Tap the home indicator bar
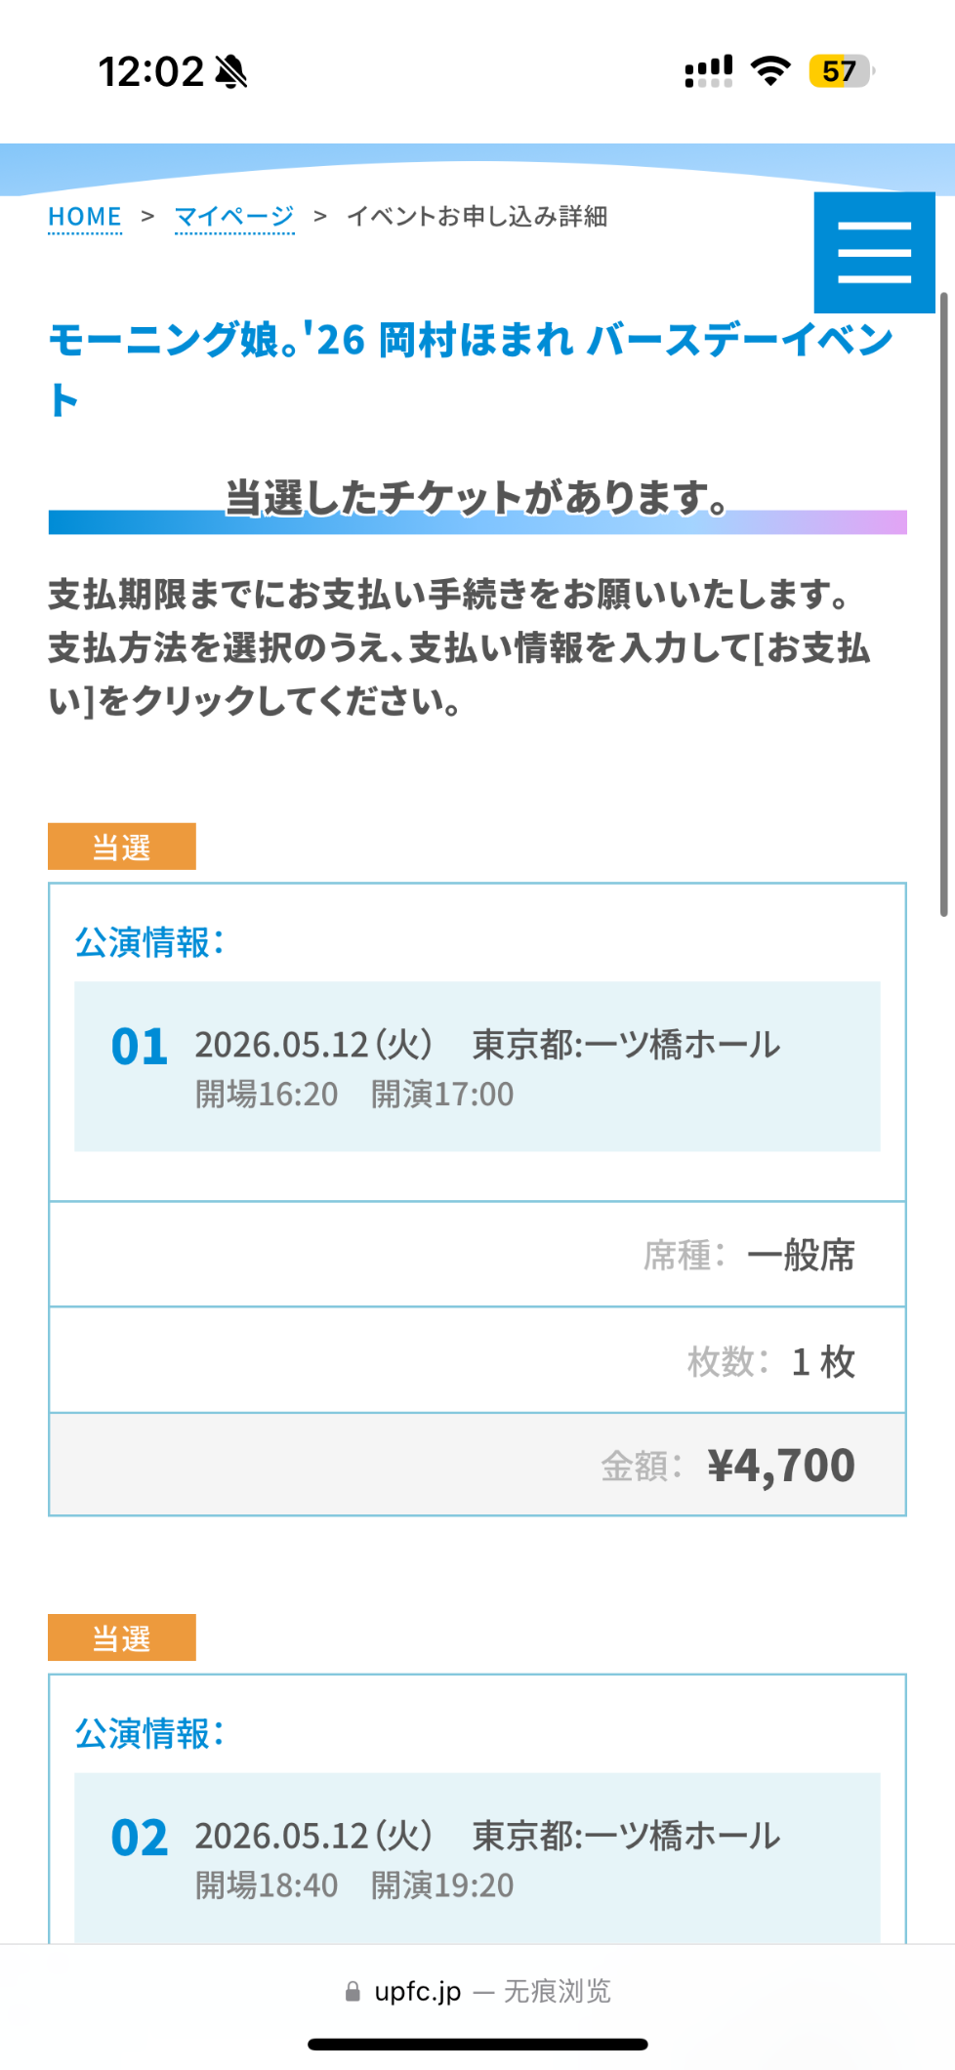The width and height of the screenshot is (955, 2070). pos(477,2044)
